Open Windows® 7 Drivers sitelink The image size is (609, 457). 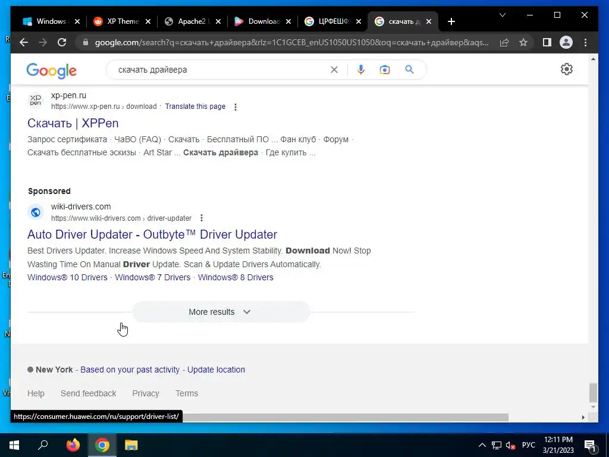click(153, 277)
